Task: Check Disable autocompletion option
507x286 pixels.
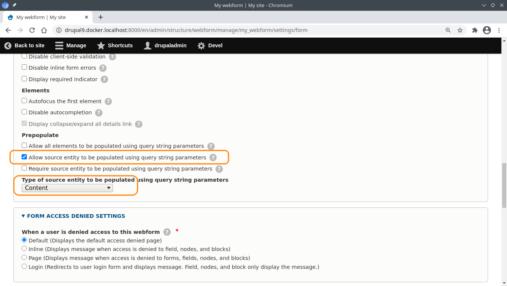Action: 24,112
